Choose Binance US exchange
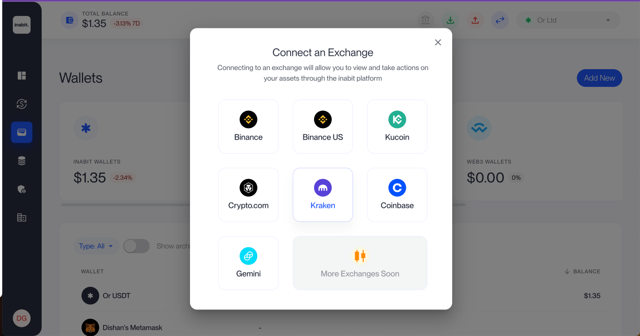 (323, 126)
